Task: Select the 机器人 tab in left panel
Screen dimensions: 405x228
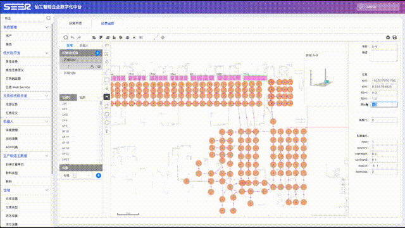Action: (x=84, y=46)
